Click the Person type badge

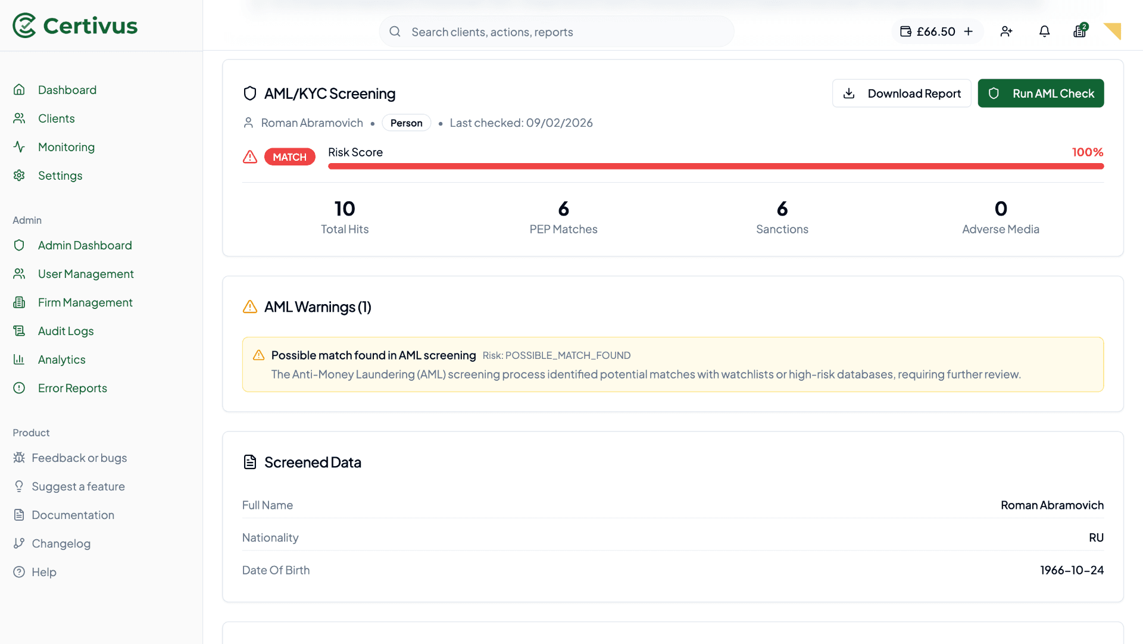click(x=406, y=123)
